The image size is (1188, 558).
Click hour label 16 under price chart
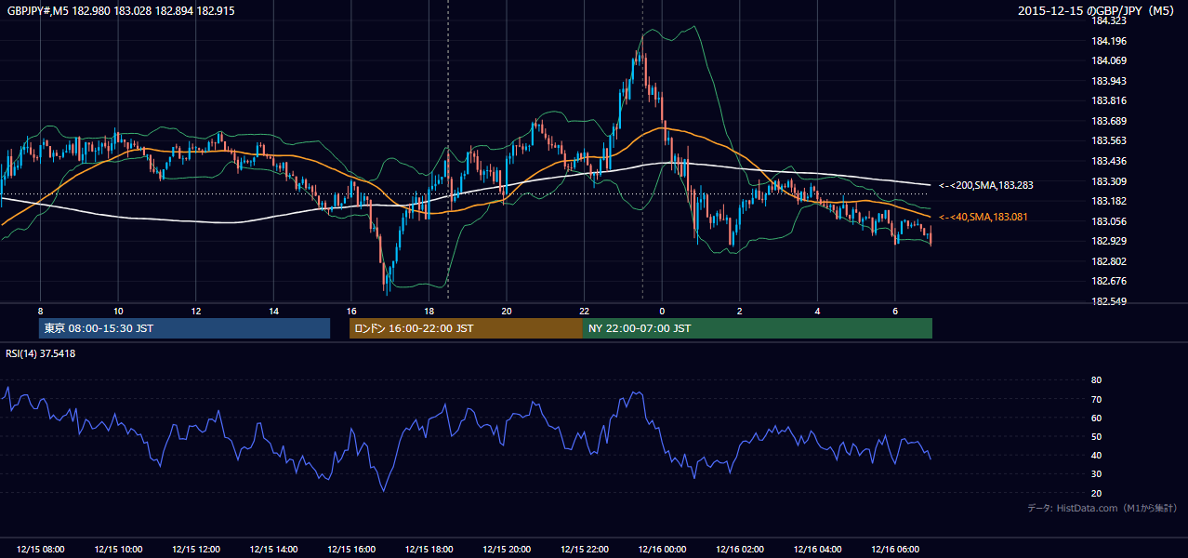[x=351, y=311]
